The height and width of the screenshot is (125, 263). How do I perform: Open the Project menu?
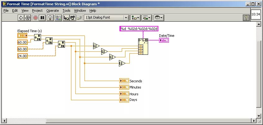point(37,11)
